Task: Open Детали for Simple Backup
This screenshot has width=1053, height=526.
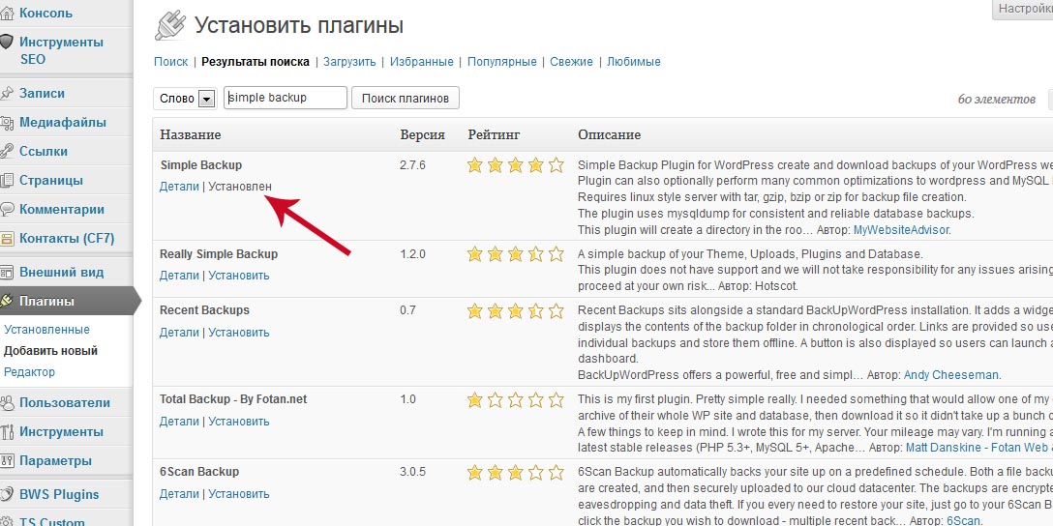Action: [179, 187]
